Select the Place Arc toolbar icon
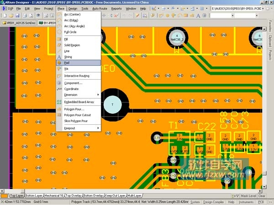The height and width of the screenshot is (205, 274). coord(179,15)
